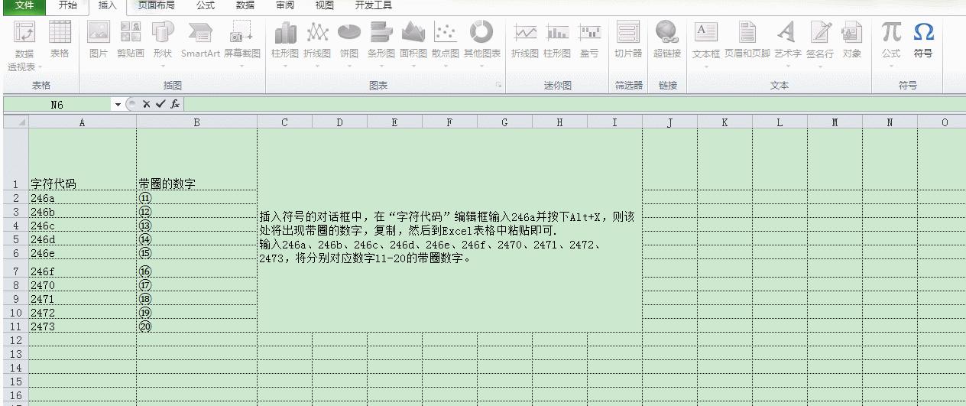Select the cell containing 带圈的数字
Screen dimensions: 966x406
[197, 159]
